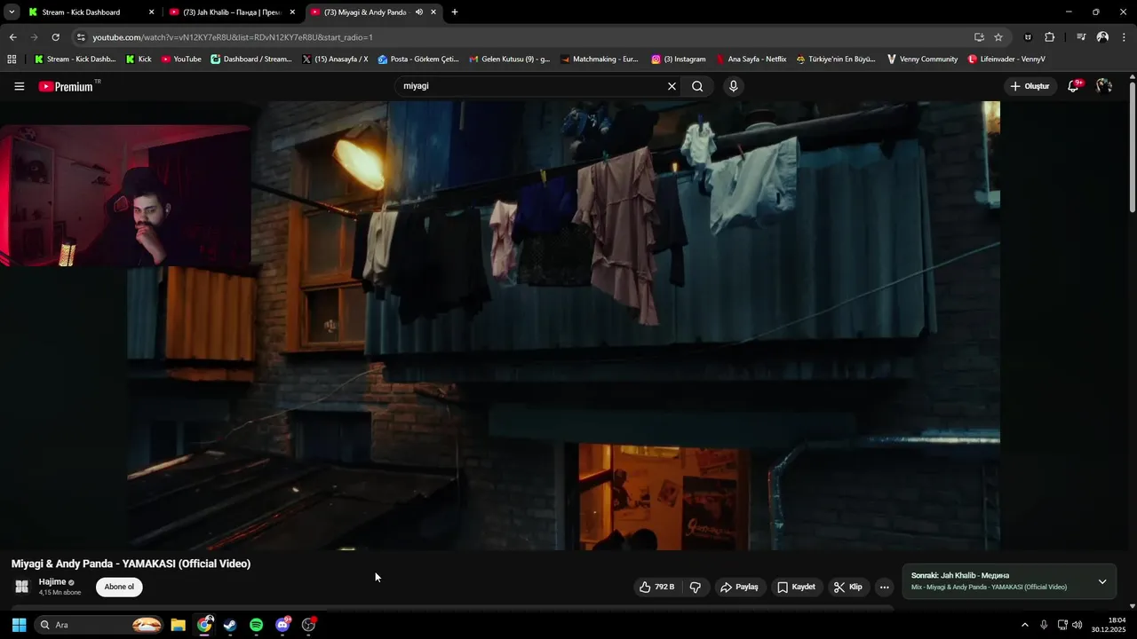This screenshot has height=639, width=1137.
Task: Open taskbar volume speaker icon
Action: click(x=1077, y=625)
